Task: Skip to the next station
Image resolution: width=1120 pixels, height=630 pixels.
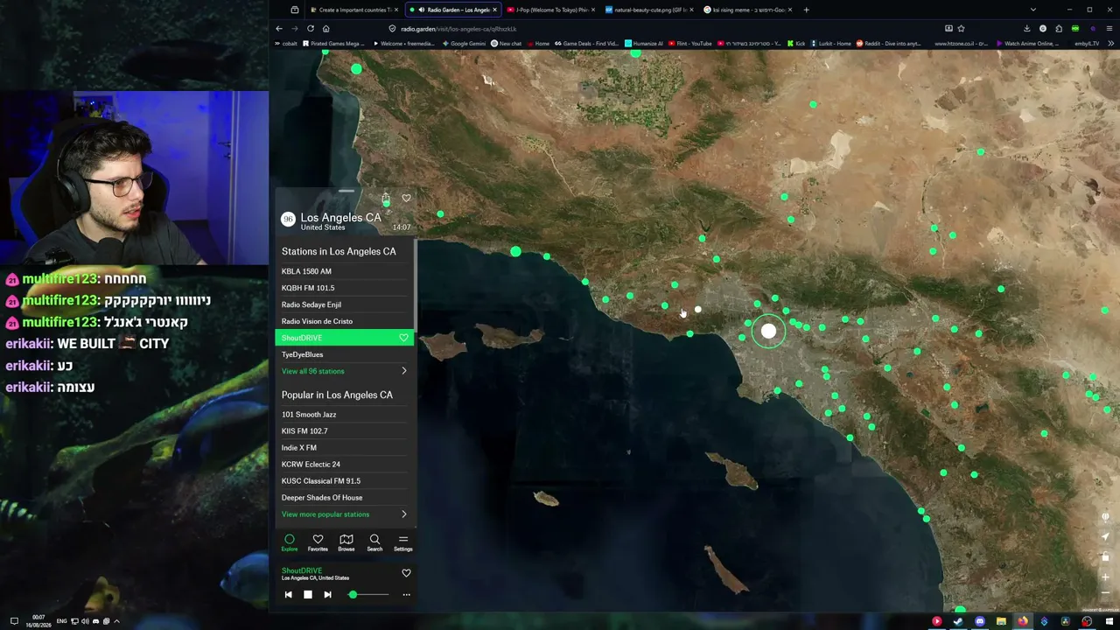Action: click(327, 595)
